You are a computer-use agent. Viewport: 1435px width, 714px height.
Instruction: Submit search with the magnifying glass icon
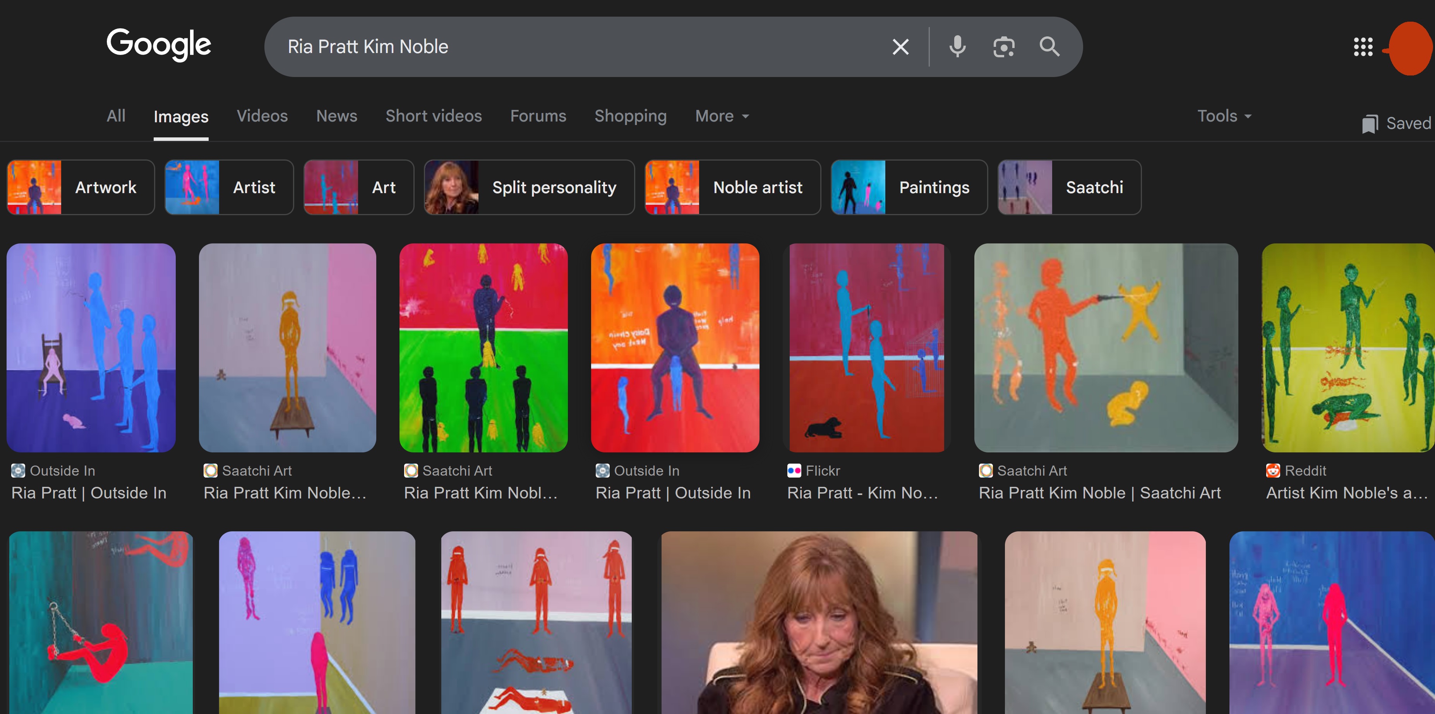pos(1049,47)
